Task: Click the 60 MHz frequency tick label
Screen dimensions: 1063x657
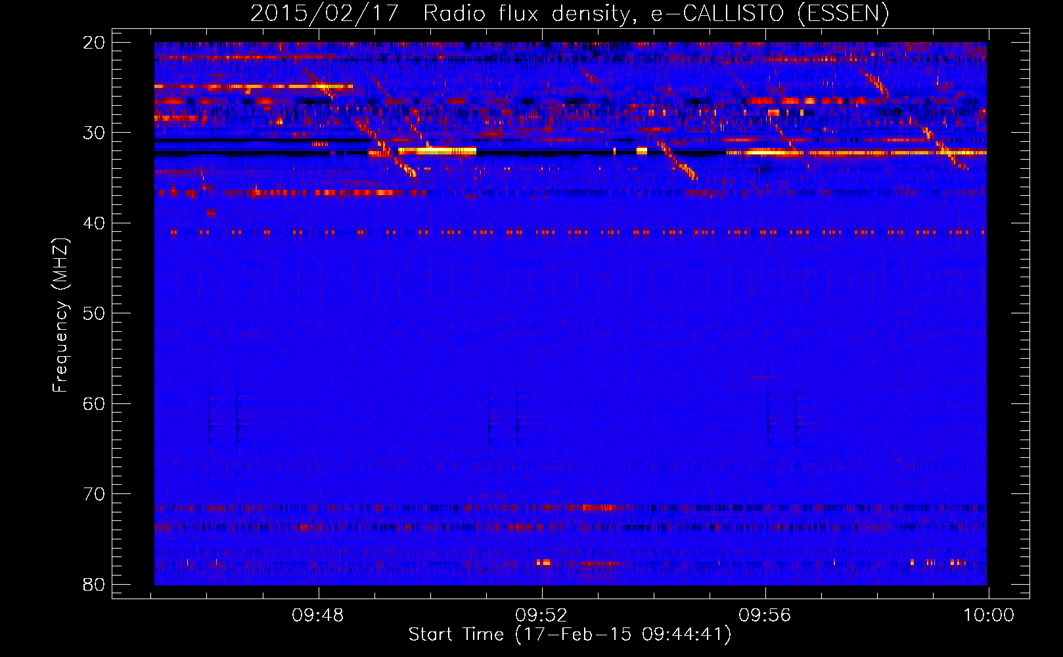Action: point(94,404)
